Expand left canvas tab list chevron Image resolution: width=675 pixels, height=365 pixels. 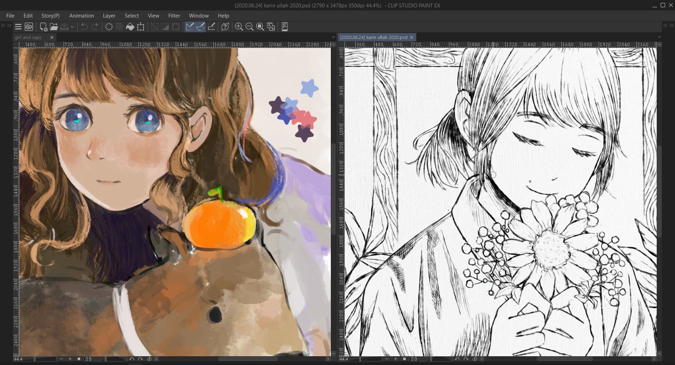tap(333, 37)
